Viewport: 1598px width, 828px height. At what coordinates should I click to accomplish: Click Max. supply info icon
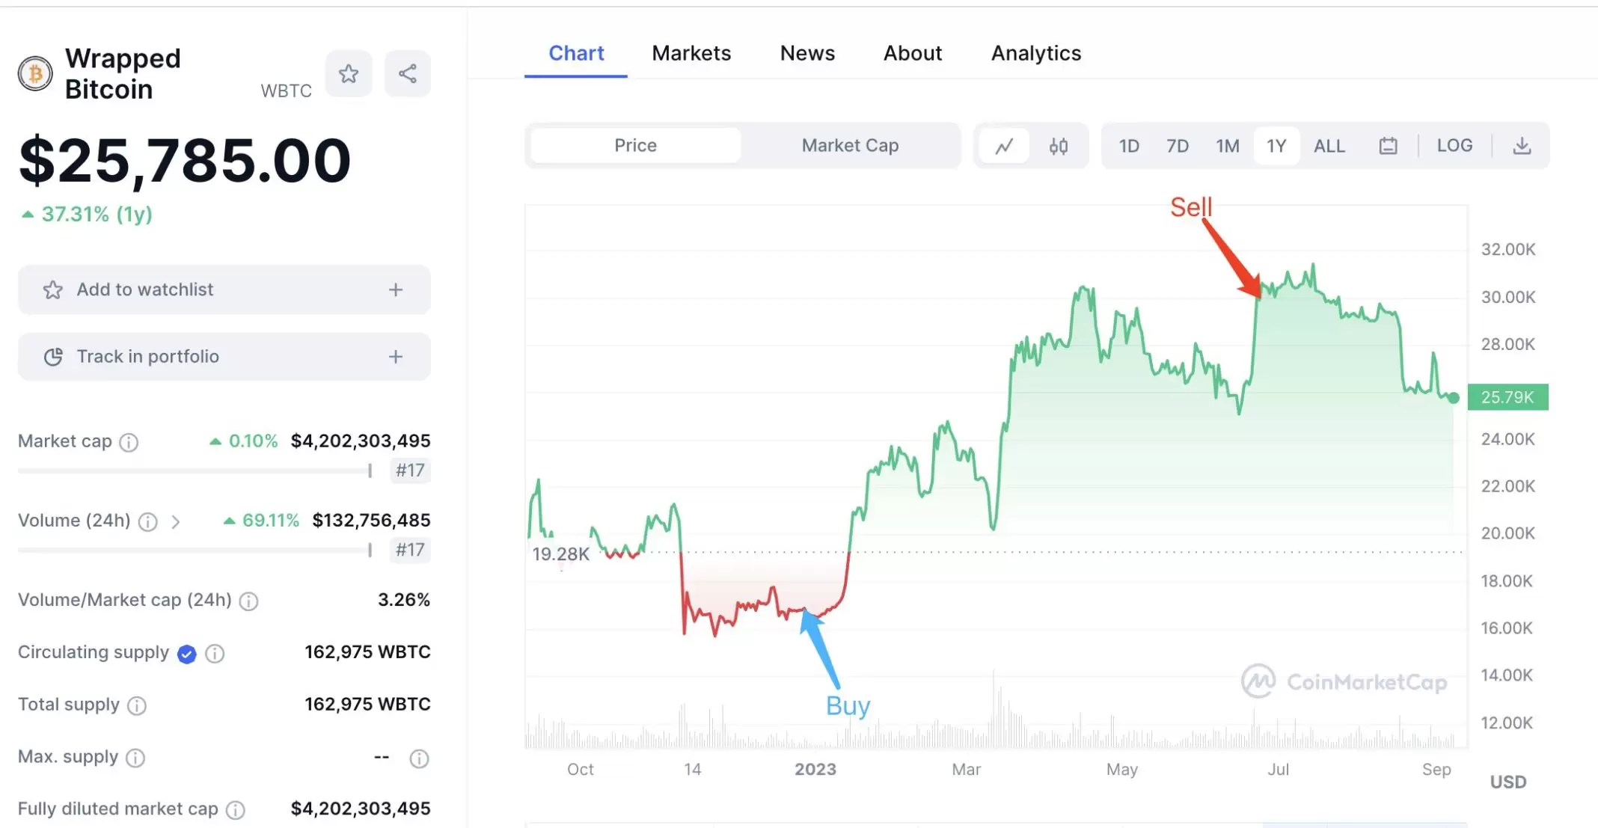click(x=135, y=758)
